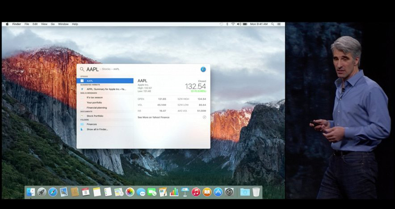Open FaceTime green icon in dock
Viewport: 395px width, 209px height.
pos(152,192)
